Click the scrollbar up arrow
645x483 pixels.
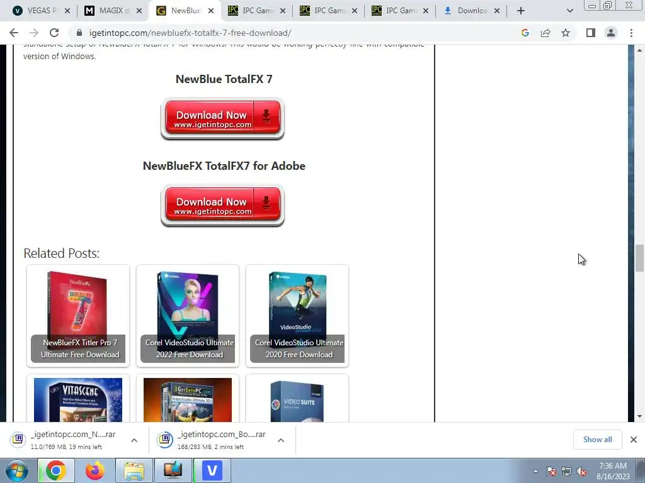(x=639, y=50)
